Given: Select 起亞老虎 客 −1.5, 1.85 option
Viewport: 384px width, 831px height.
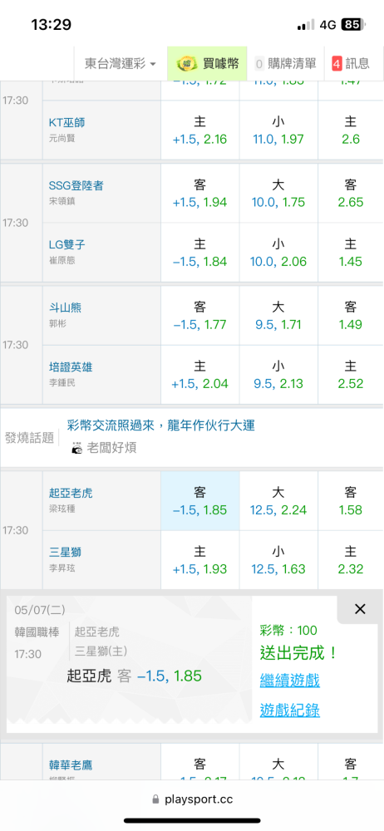Looking at the screenshot, I should coord(200,501).
